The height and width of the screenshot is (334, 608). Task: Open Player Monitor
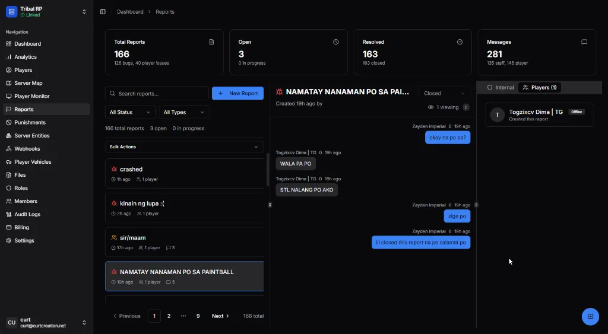pos(46,96)
